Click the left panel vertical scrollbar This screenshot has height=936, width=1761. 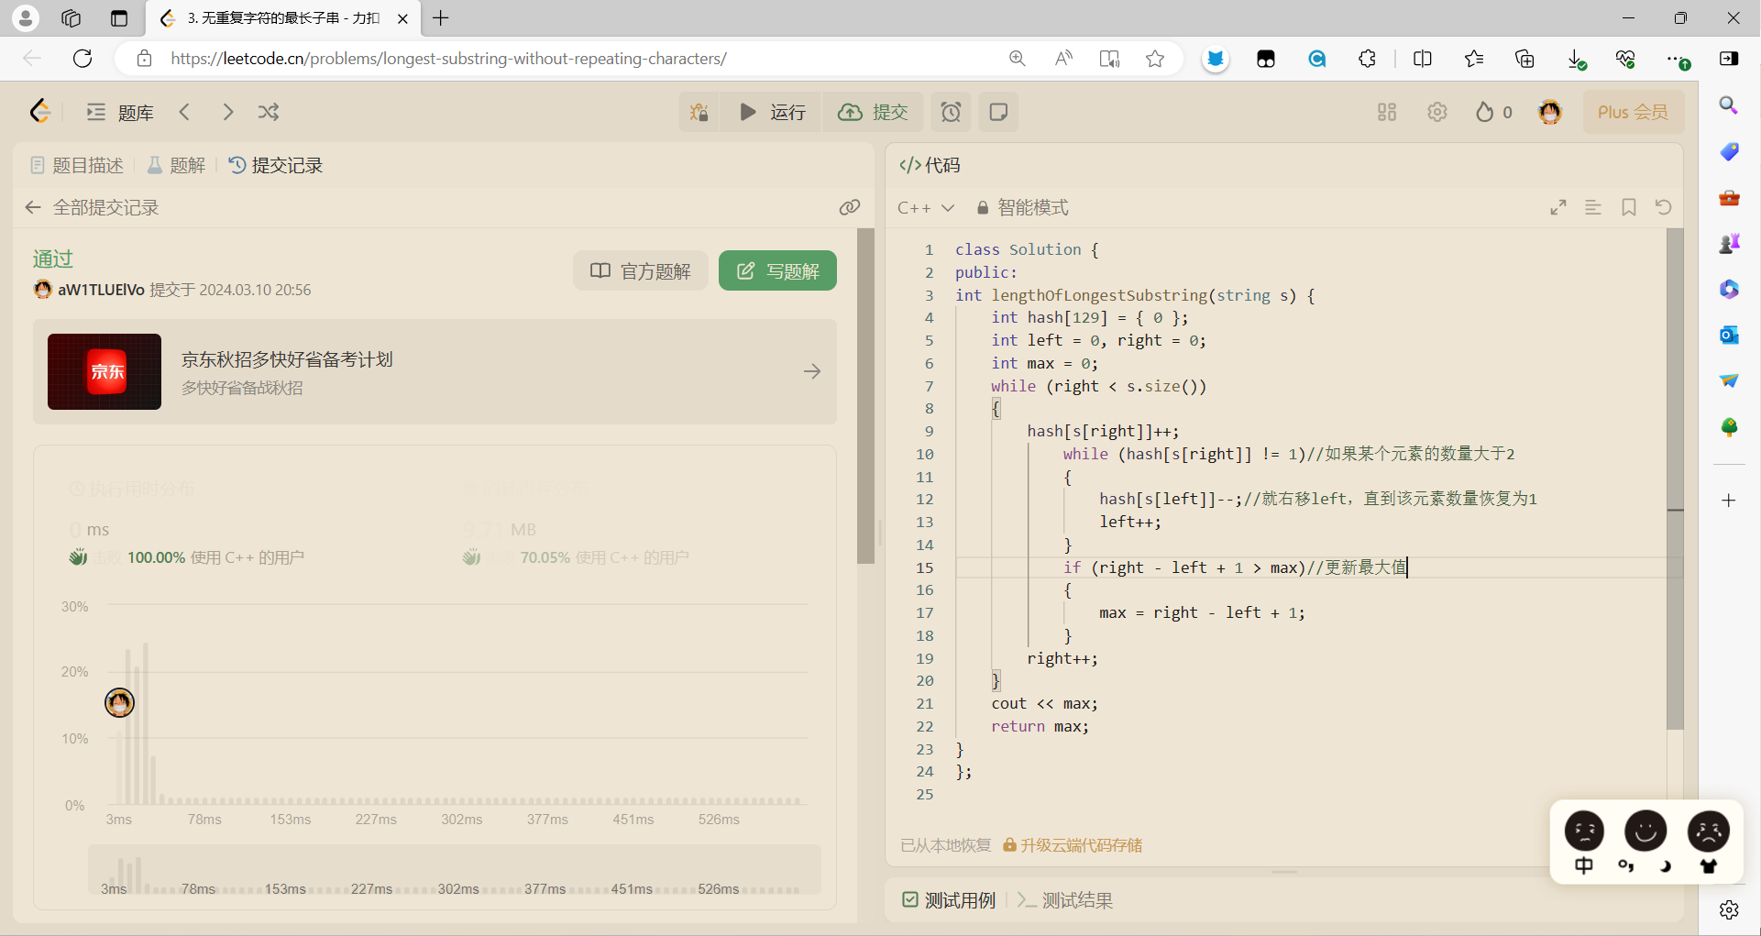point(865,396)
